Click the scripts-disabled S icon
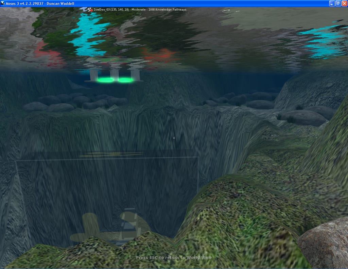This screenshot has height=269, width=348. [x=90, y=9]
